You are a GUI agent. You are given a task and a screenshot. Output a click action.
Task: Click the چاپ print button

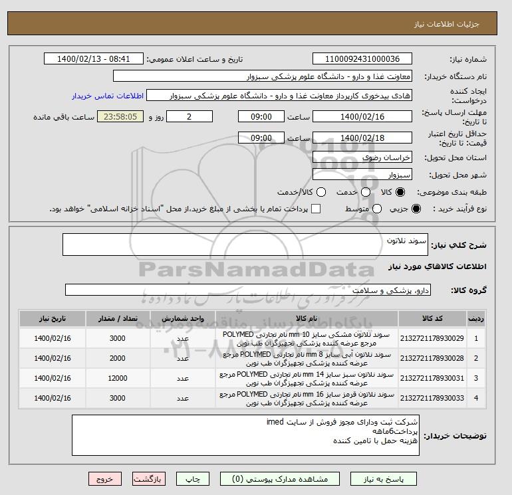click(193, 479)
